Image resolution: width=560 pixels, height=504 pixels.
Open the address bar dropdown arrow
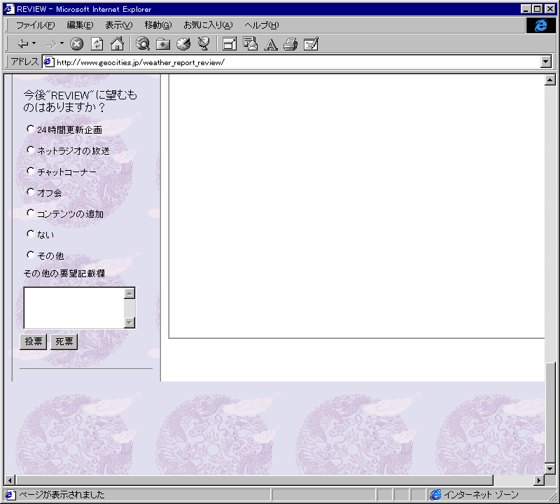[x=546, y=62]
